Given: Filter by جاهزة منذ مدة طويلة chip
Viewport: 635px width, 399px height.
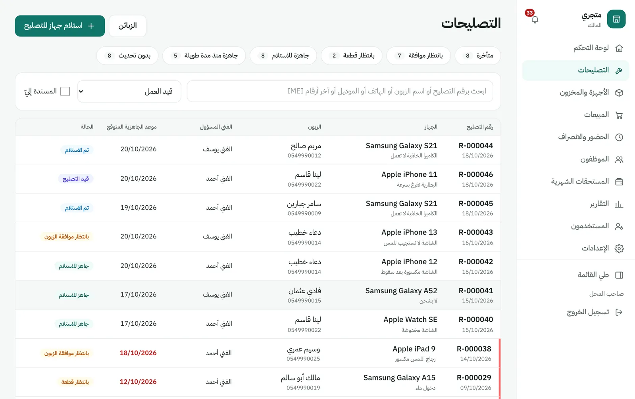Looking at the screenshot, I should [x=204, y=55].
